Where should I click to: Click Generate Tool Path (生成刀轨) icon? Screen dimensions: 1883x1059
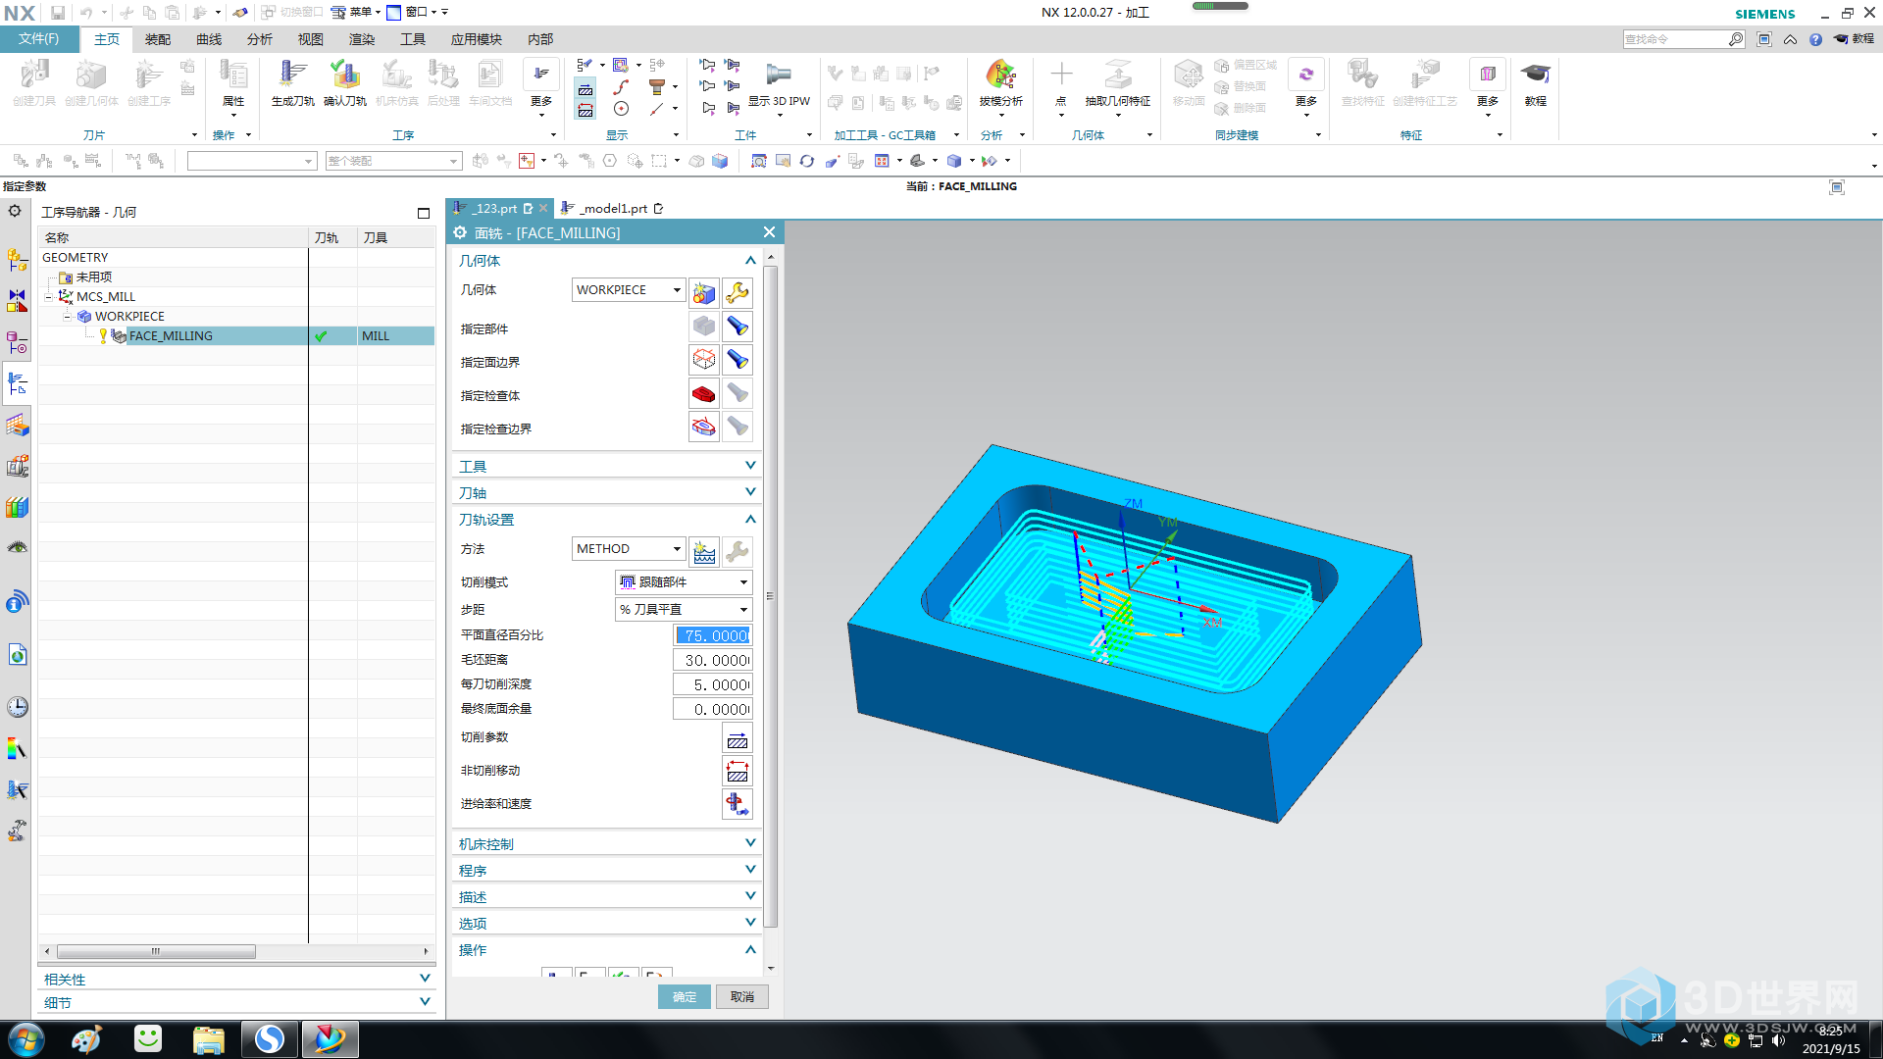tap(292, 75)
